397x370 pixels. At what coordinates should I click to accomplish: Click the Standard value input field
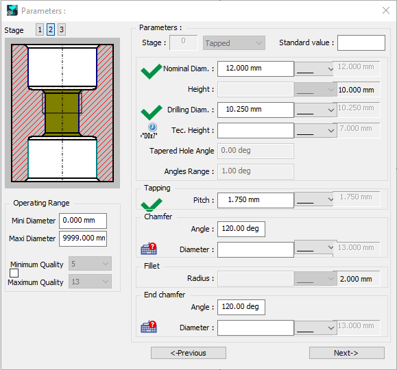click(x=361, y=42)
